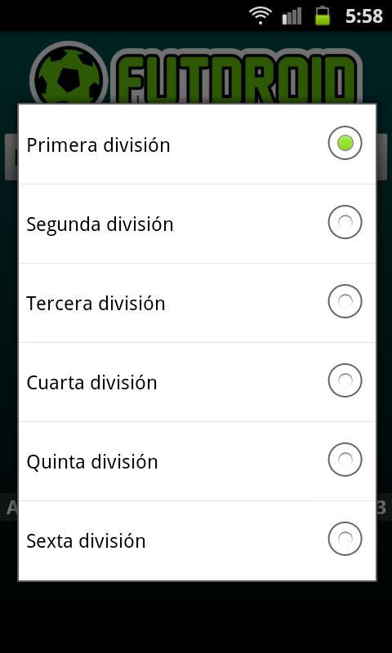Screen dimensions: 392x653
Task: Dismiss dialog by tapping the black area below the list
Action: tap(196, 617)
